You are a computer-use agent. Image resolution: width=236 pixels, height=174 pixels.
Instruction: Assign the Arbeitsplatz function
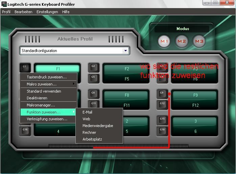coord(99,139)
